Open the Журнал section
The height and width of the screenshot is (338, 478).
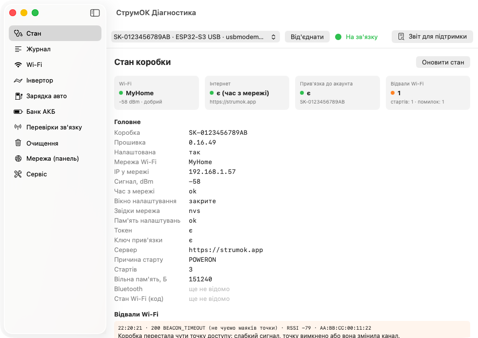click(55, 49)
